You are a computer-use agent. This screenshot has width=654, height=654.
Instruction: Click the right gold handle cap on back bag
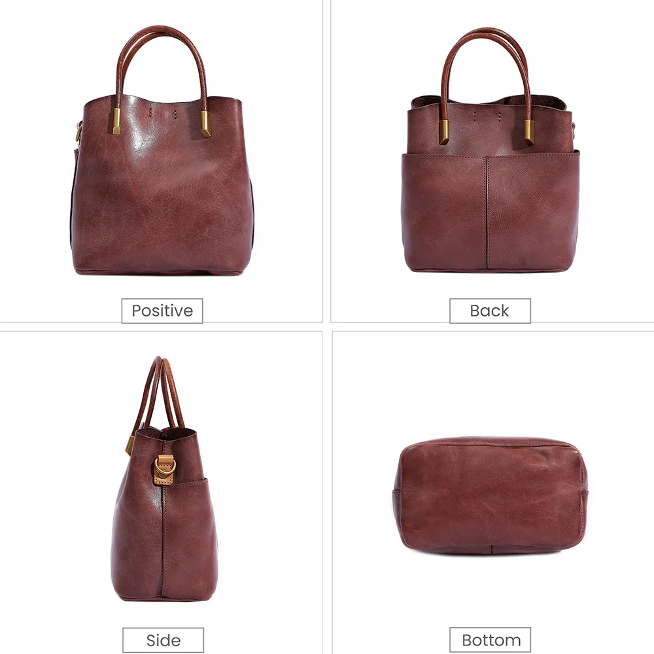[528, 132]
